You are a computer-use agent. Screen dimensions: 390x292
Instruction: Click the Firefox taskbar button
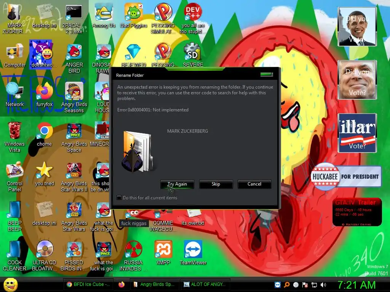[121, 284]
